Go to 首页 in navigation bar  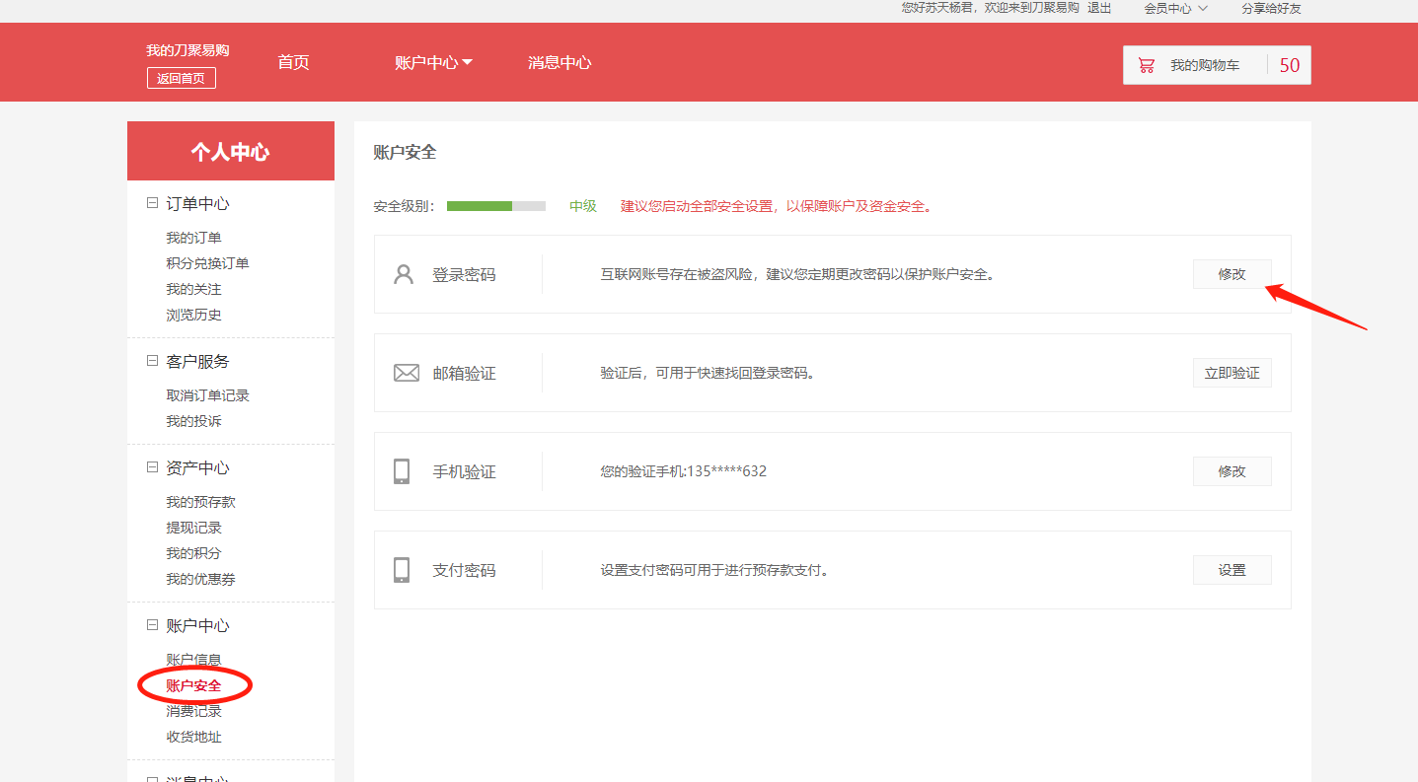click(293, 62)
